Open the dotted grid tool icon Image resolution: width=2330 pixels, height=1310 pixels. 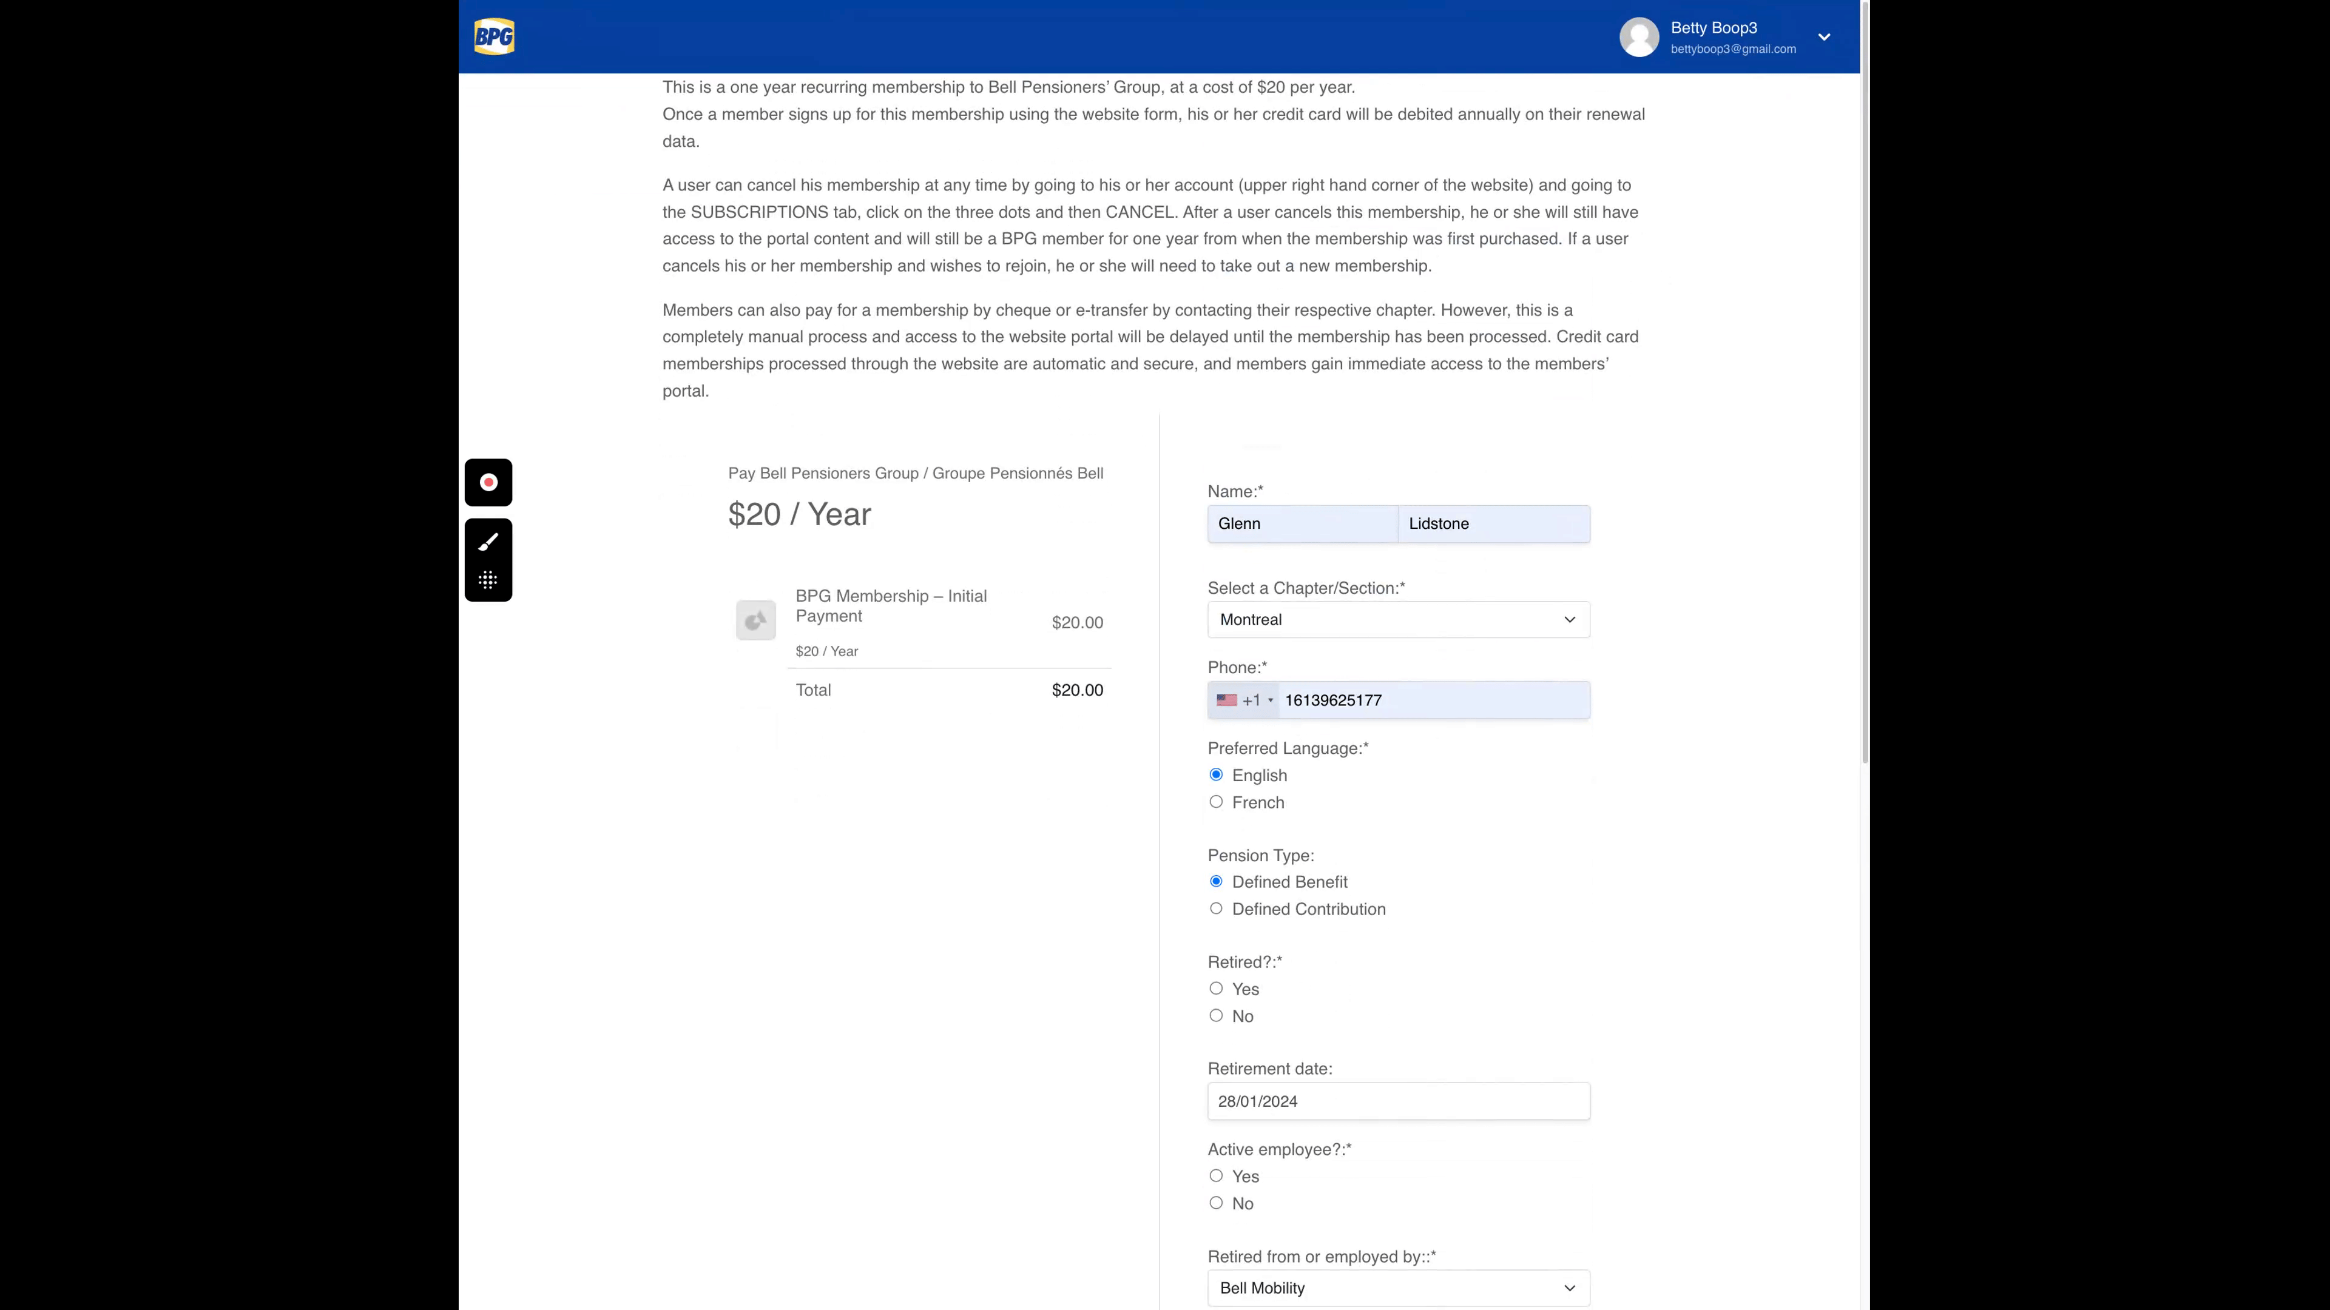click(488, 580)
